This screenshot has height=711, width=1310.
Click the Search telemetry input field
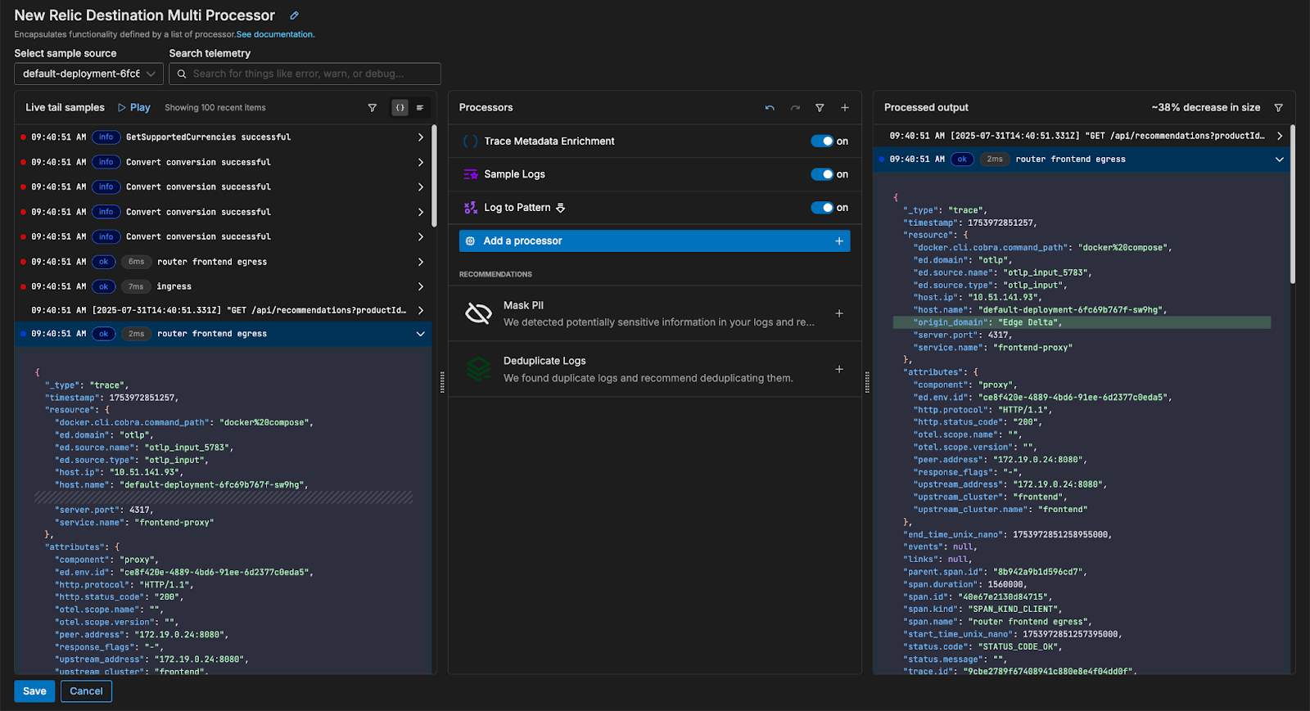[311, 74]
